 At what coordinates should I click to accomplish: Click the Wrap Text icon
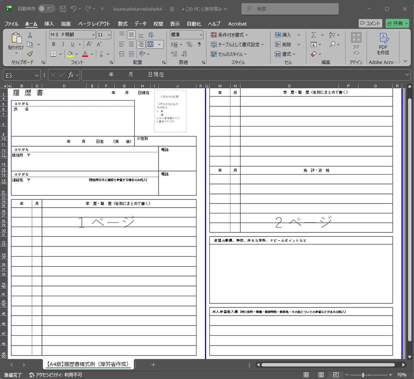coord(151,35)
